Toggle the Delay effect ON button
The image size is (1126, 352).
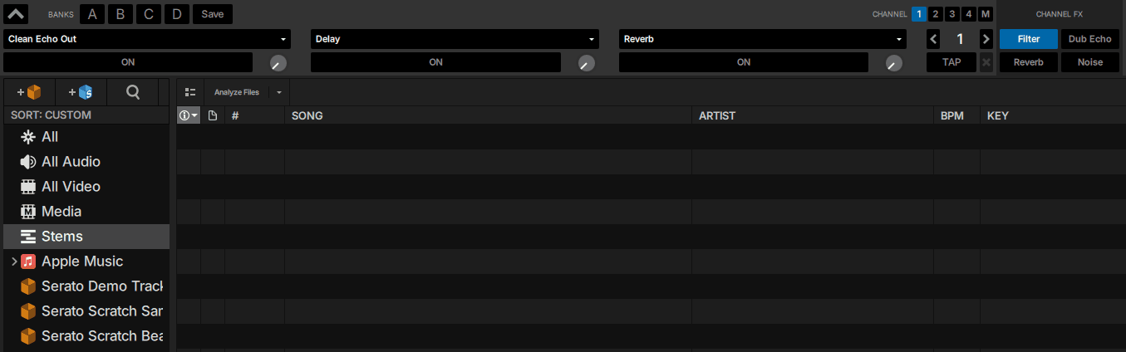[x=435, y=62]
